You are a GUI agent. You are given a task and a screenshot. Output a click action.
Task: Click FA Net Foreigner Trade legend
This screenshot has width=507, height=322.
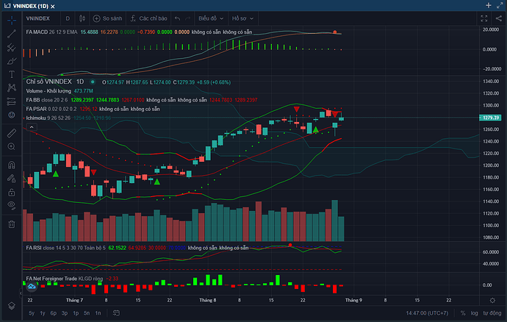click(65, 279)
